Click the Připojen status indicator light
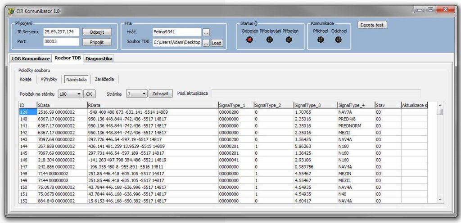The image size is (461, 223). (x=289, y=40)
